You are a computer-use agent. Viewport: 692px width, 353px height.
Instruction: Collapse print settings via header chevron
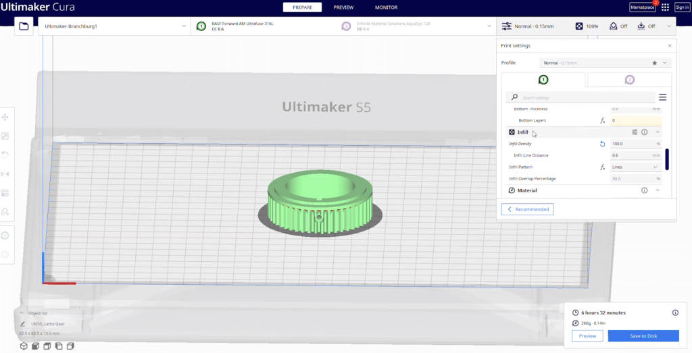pyautogui.click(x=669, y=26)
